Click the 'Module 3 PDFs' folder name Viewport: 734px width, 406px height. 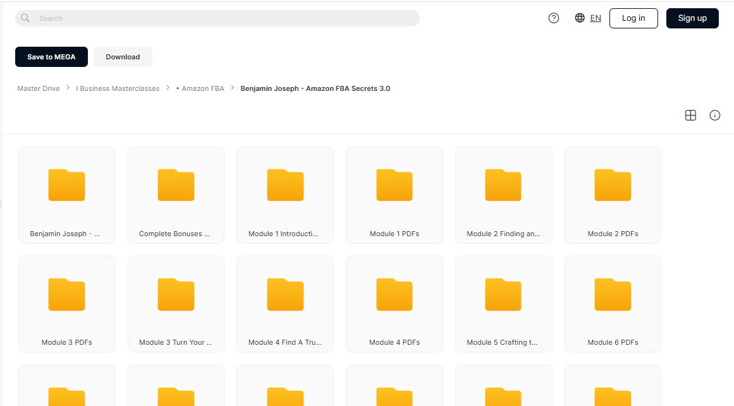pos(66,342)
